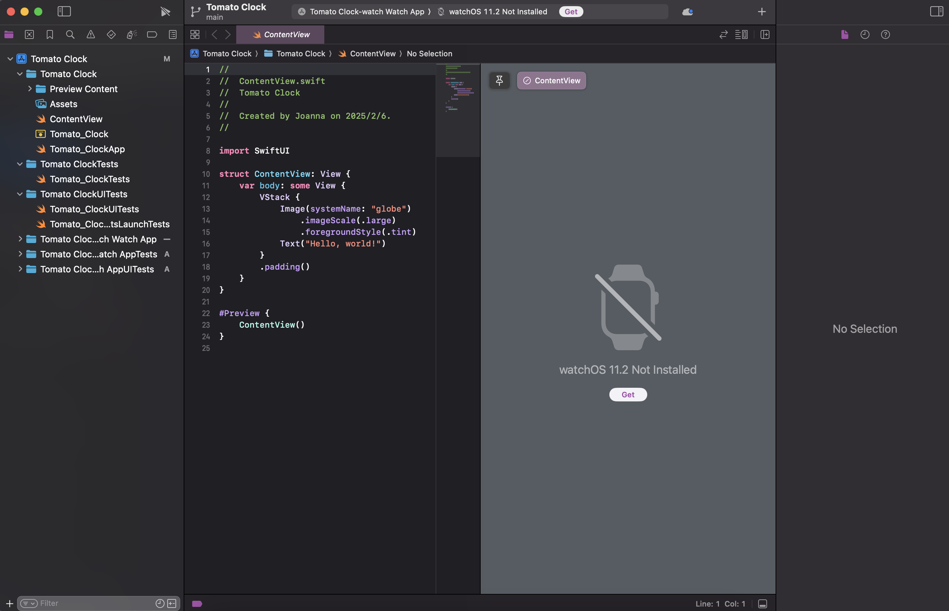Click the navigator Filter field
Image resolution: width=949 pixels, height=611 pixels.
click(98, 603)
